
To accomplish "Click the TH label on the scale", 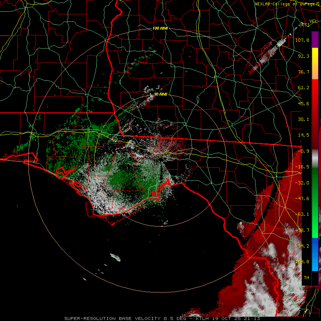I will coord(306,278).
